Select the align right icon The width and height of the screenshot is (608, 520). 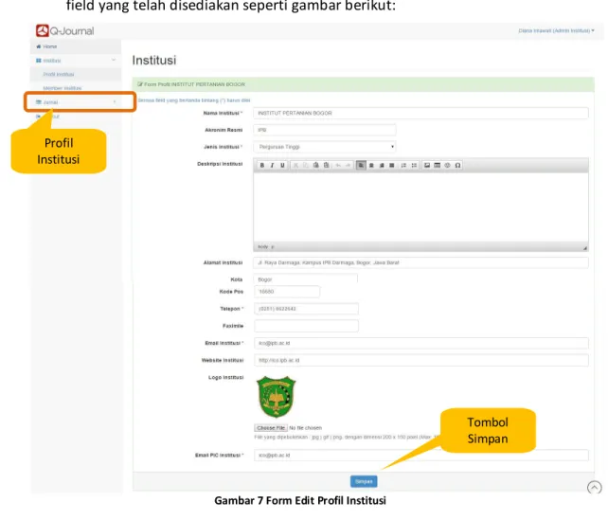point(382,165)
